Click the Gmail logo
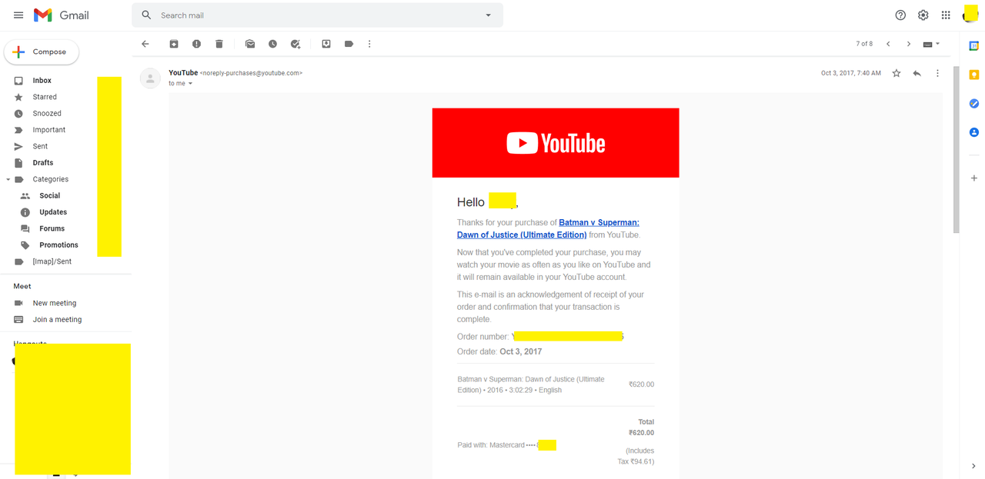Image resolution: width=985 pixels, height=479 pixels. (62, 15)
